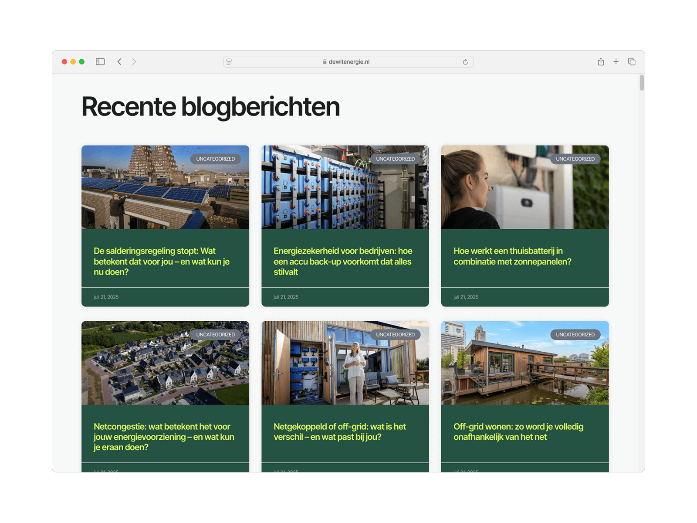
Task: Open the Share menu icon
Action: pos(601,62)
